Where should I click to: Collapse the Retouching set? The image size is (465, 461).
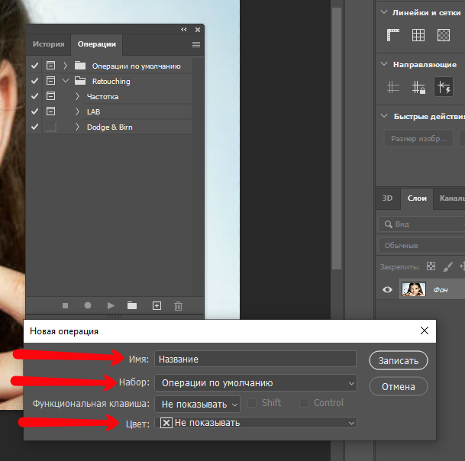66,81
